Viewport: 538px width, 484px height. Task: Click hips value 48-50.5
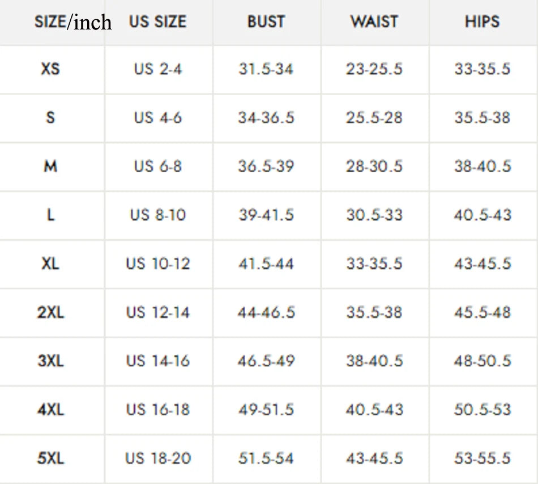(x=483, y=361)
